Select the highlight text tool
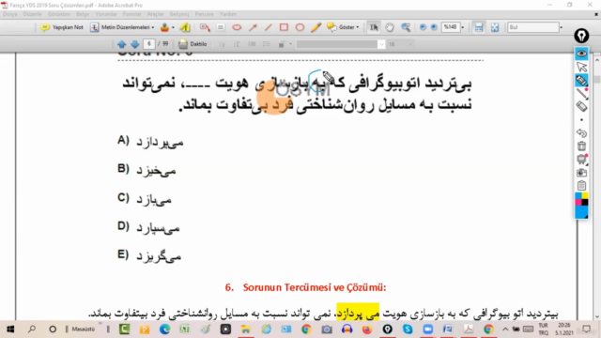The width and height of the screenshot is (601, 338). coord(185,27)
